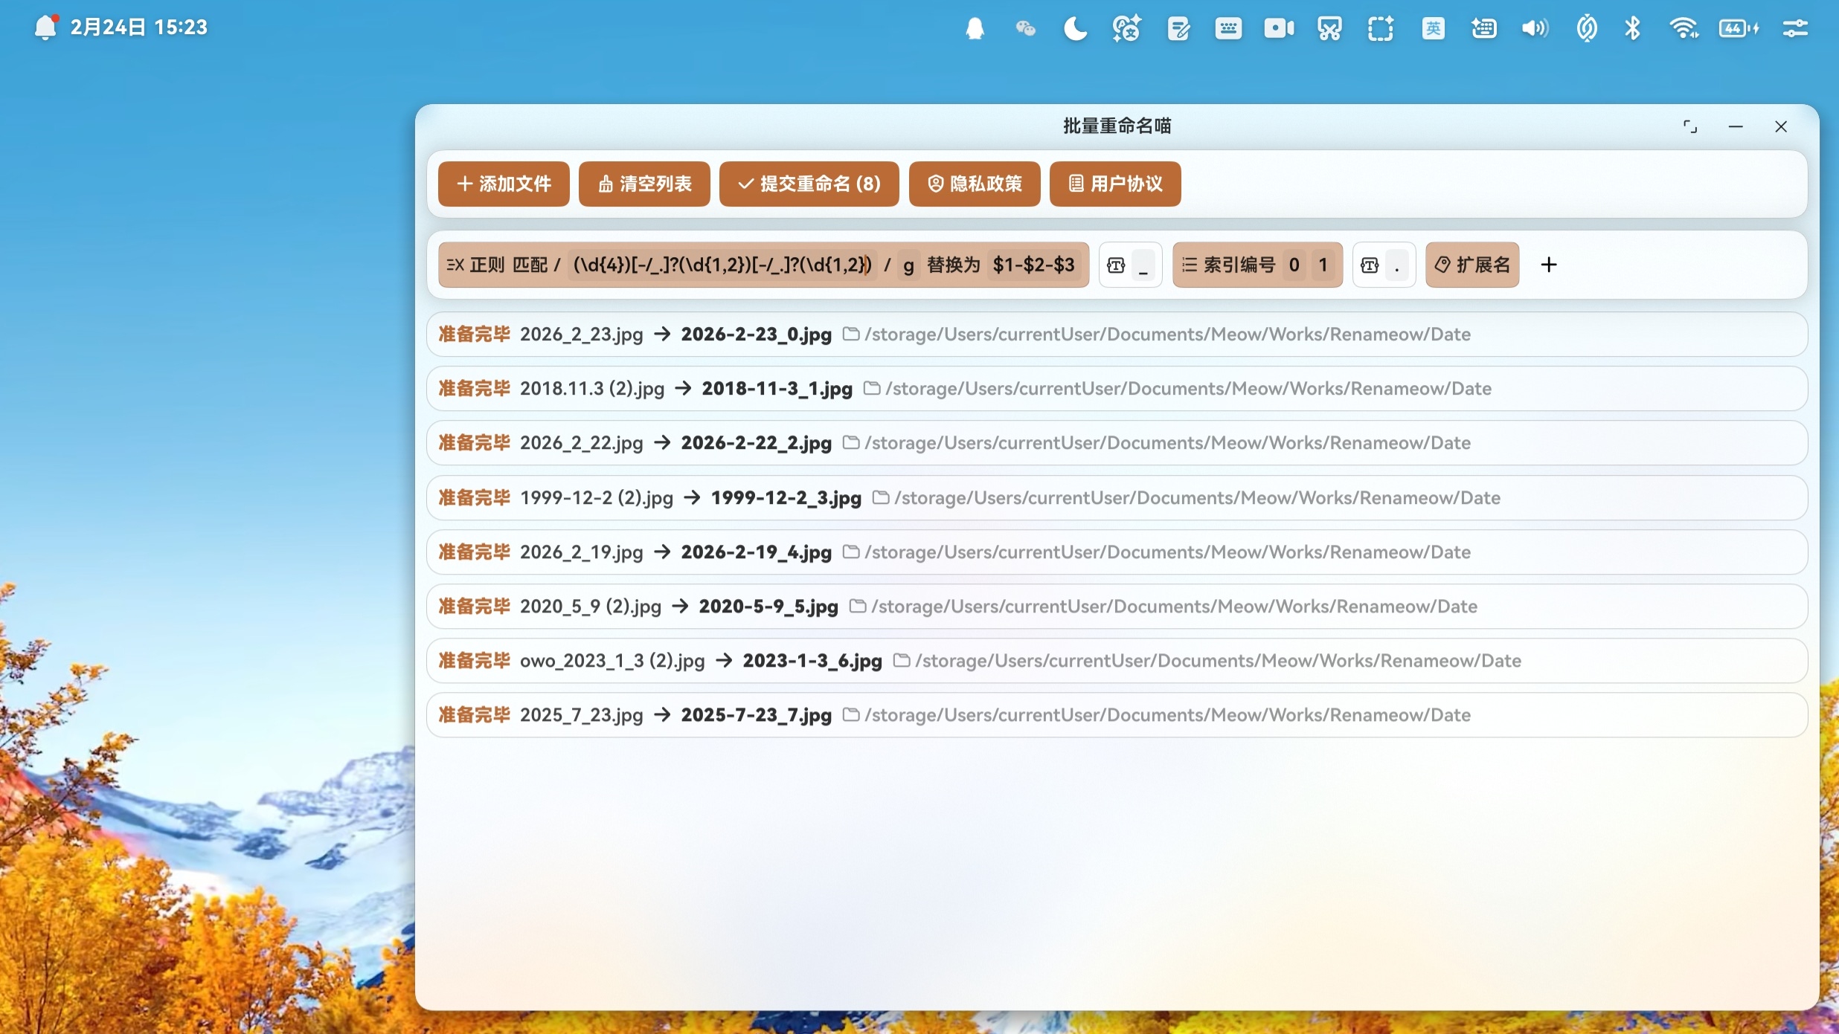Submit rename with 提交重命名 (8)
This screenshot has width=1839, height=1034.
point(809,184)
